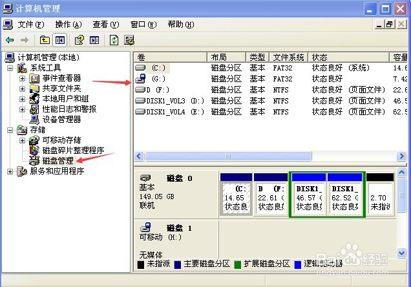Select the DISK1_ 62.52 logical drive block

[x=344, y=195]
